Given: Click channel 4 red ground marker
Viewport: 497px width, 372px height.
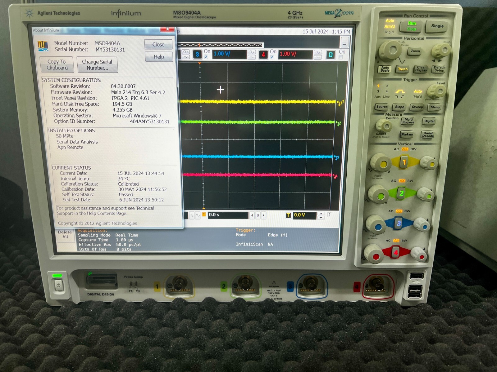Looking at the screenshot, I should (335, 176).
